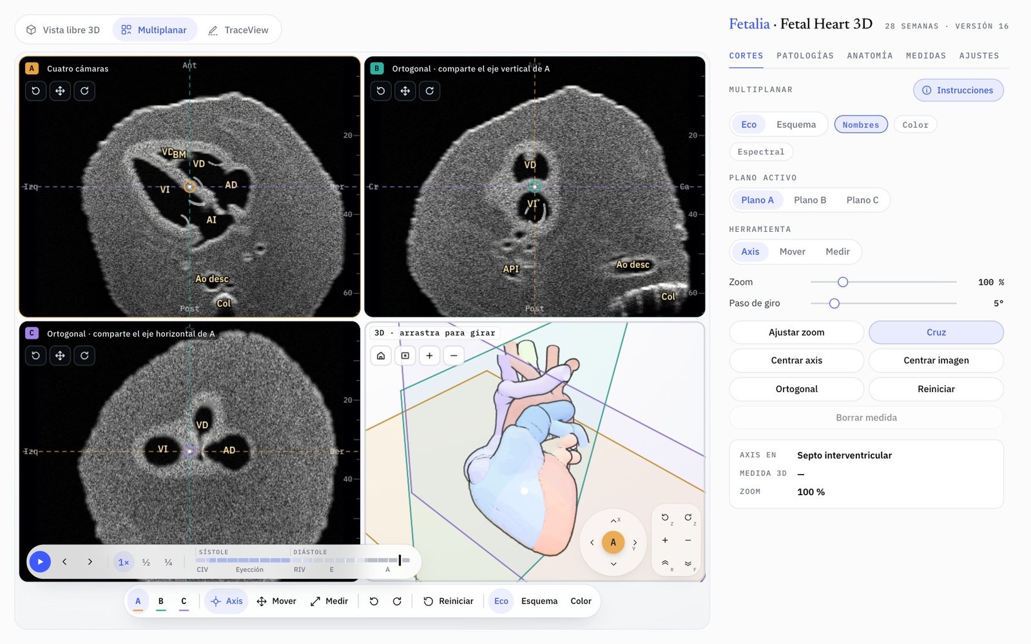This screenshot has height=644, width=1031.
Task: Rotate panel A Cuatro cámaras clockwise
Action: 84,91
